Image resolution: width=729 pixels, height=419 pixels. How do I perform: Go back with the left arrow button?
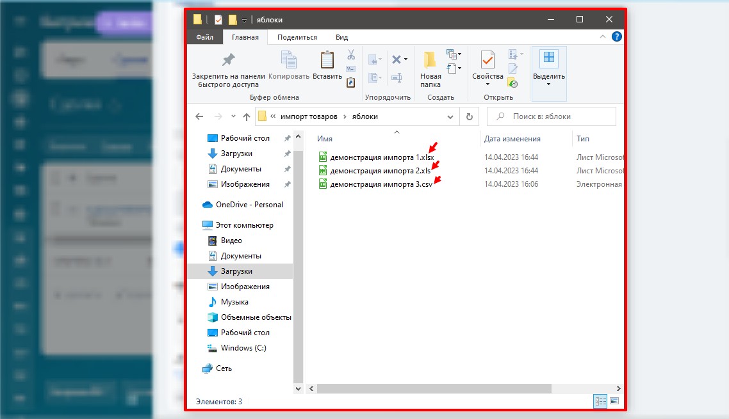tap(199, 116)
